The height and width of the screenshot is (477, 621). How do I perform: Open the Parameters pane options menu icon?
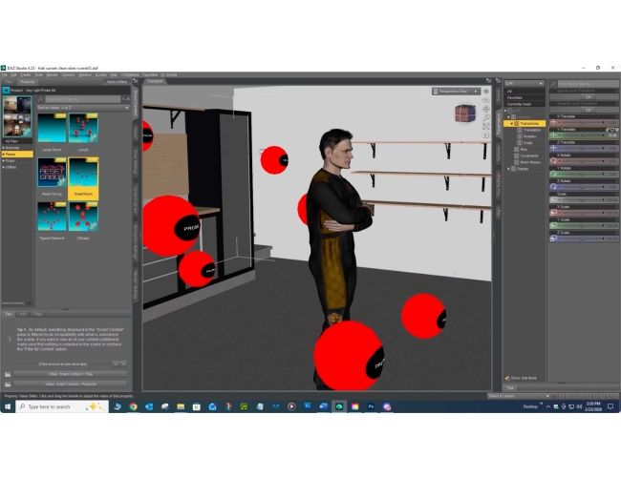click(498, 82)
